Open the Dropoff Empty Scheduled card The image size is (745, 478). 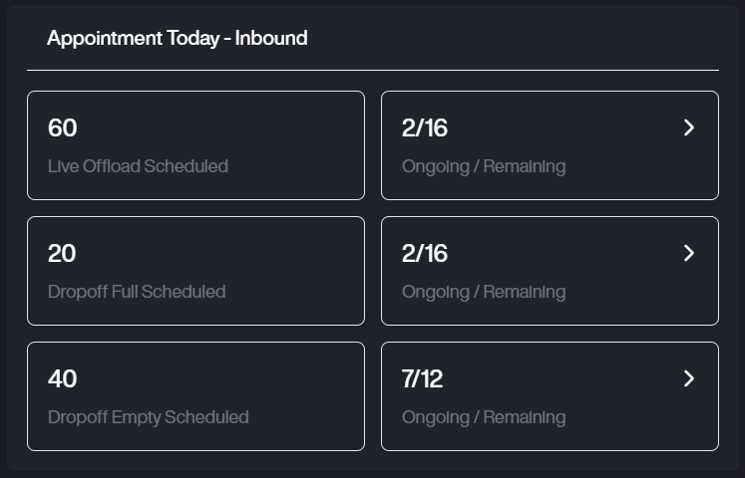(x=195, y=396)
